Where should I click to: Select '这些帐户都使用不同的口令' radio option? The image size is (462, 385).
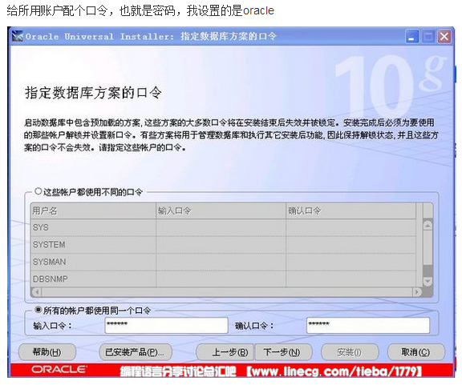38,191
